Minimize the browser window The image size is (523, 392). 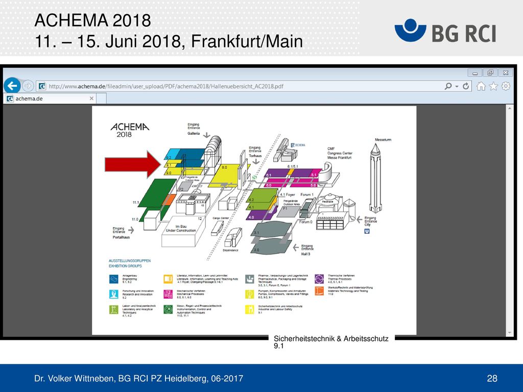(x=475, y=72)
